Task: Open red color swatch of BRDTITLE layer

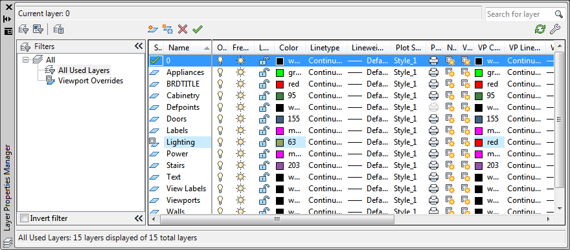Action: 280,85
